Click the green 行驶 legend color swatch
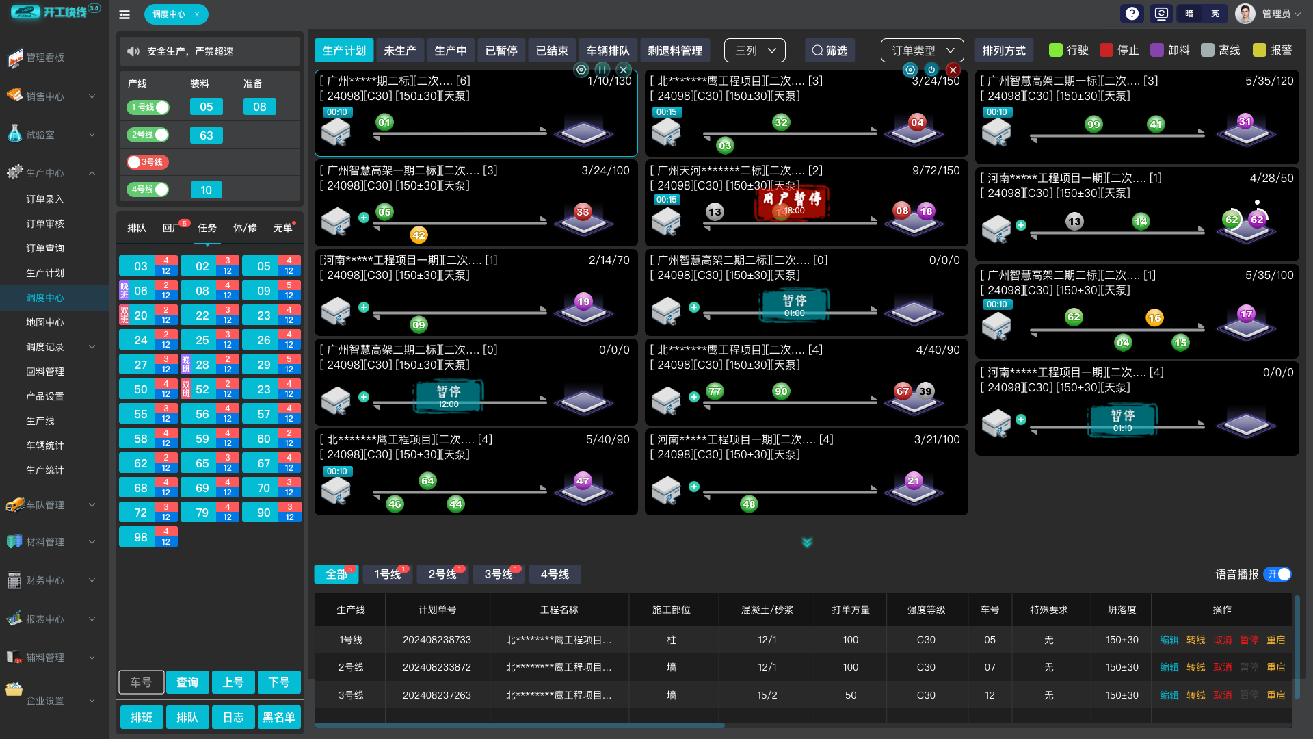 click(x=1055, y=50)
